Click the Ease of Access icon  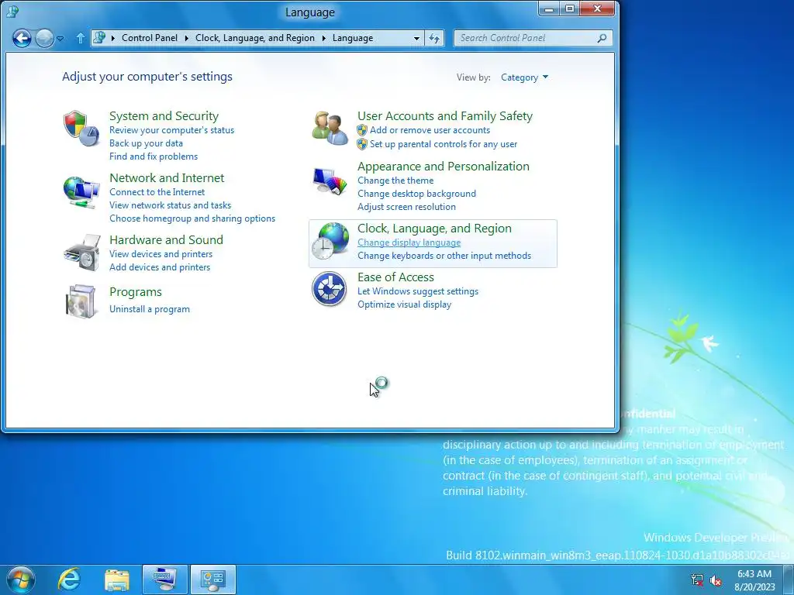click(329, 289)
